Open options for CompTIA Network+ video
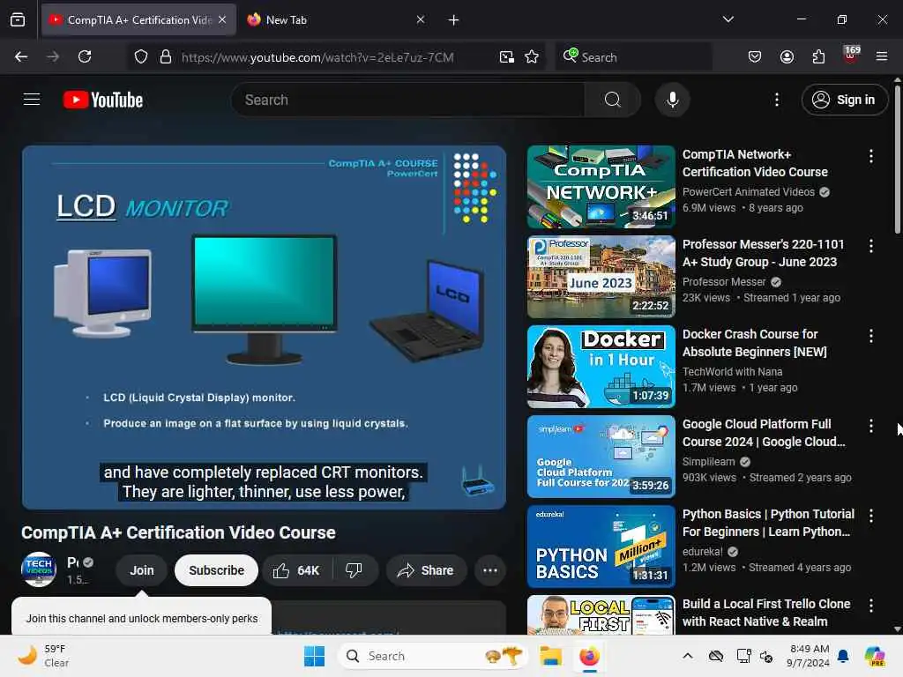903x677 pixels. [870, 155]
